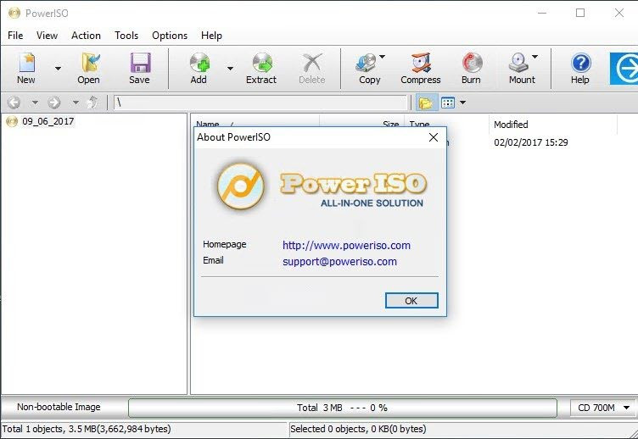Screen dimensions: 638x439
Task: Click the Add files toolbar icon
Action: click(x=199, y=63)
